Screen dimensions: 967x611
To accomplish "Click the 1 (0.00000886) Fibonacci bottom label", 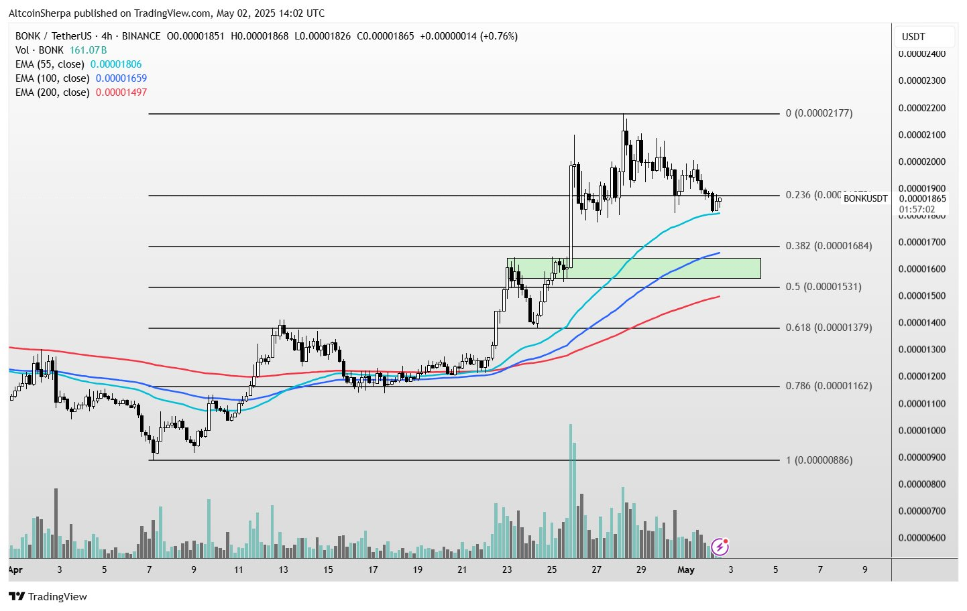I will pyautogui.click(x=819, y=460).
